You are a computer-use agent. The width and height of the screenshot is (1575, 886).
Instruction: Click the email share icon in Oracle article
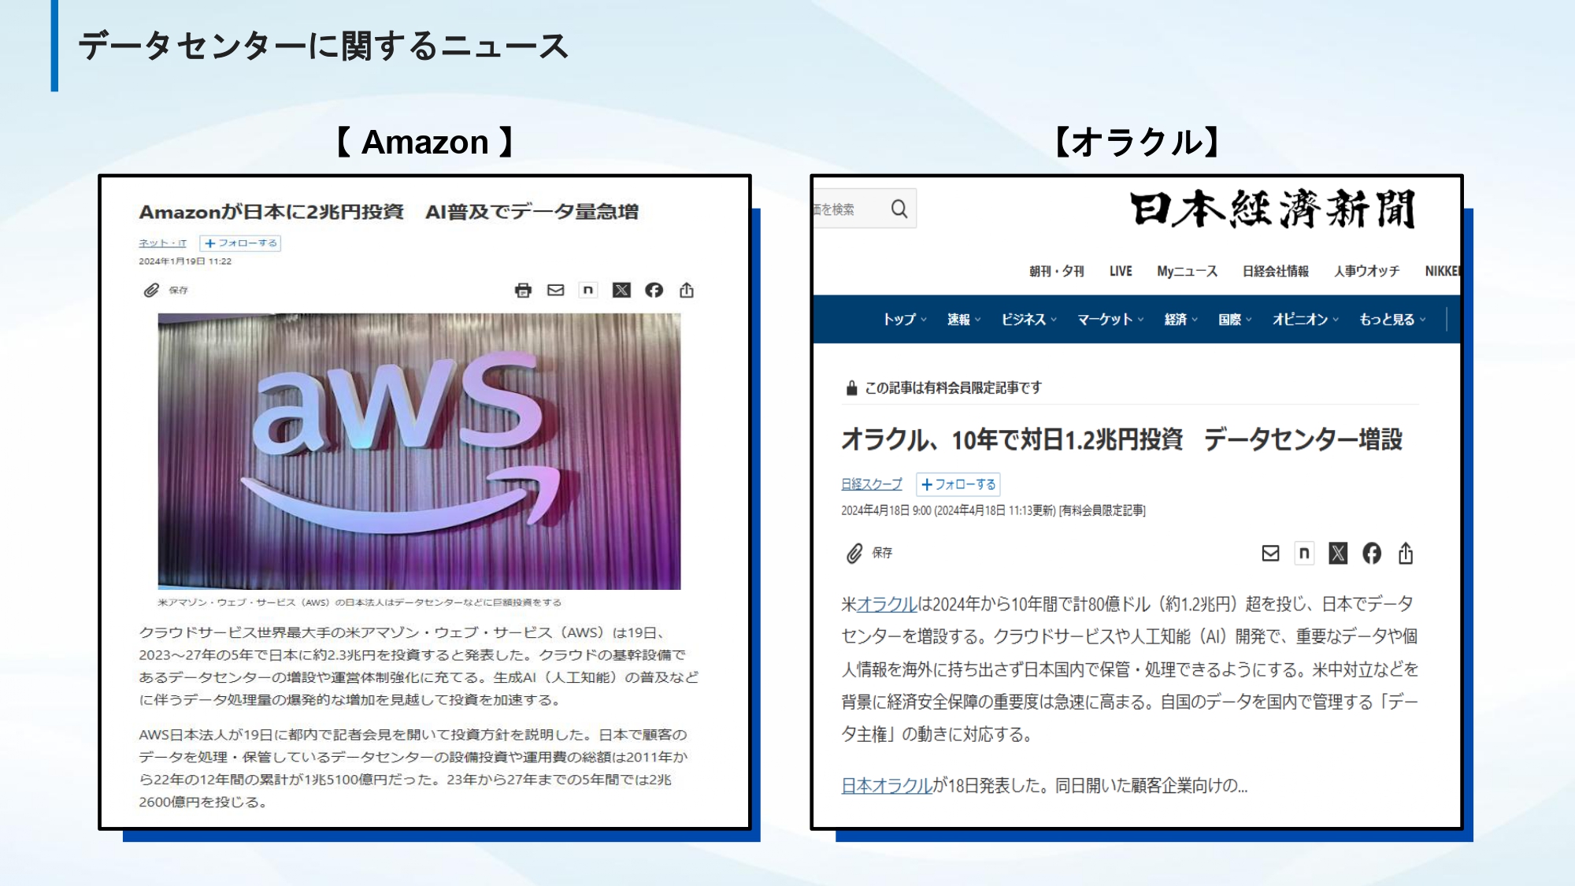(x=1270, y=553)
